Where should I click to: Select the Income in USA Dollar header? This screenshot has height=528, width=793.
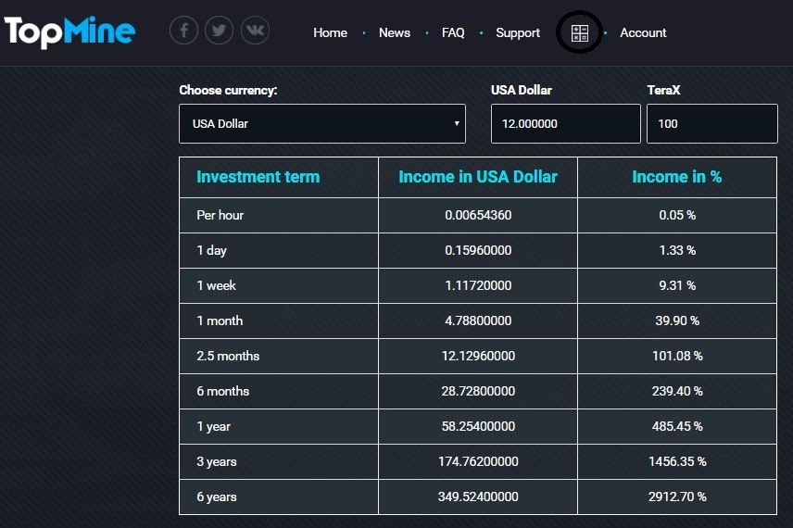(x=478, y=177)
